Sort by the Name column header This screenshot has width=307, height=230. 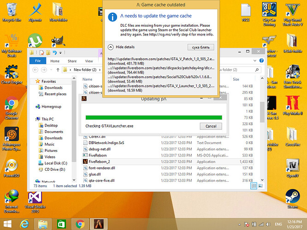click(x=87, y=79)
